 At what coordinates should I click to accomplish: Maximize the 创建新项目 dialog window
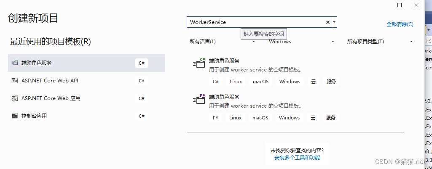click(x=400, y=5)
